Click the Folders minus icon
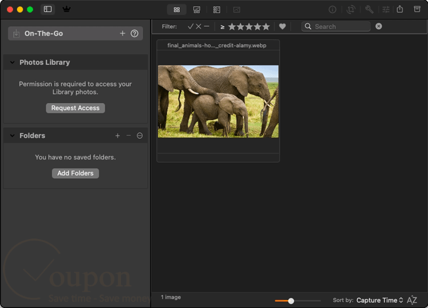Image resolution: width=428 pixels, height=308 pixels. tap(128, 135)
